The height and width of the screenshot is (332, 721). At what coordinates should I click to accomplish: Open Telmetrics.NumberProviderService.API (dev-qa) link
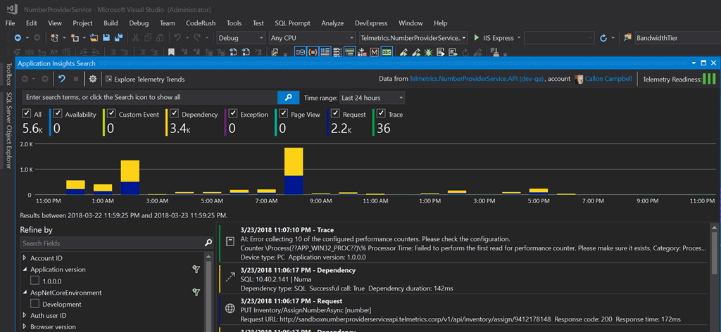pos(477,79)
